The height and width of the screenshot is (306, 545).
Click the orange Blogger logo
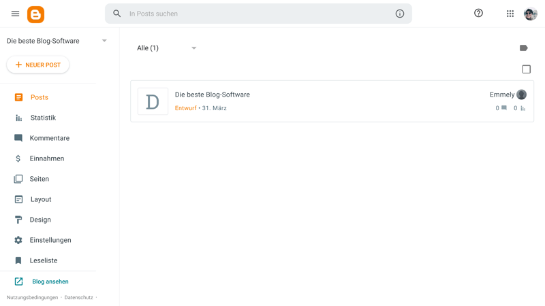point(36,14)
